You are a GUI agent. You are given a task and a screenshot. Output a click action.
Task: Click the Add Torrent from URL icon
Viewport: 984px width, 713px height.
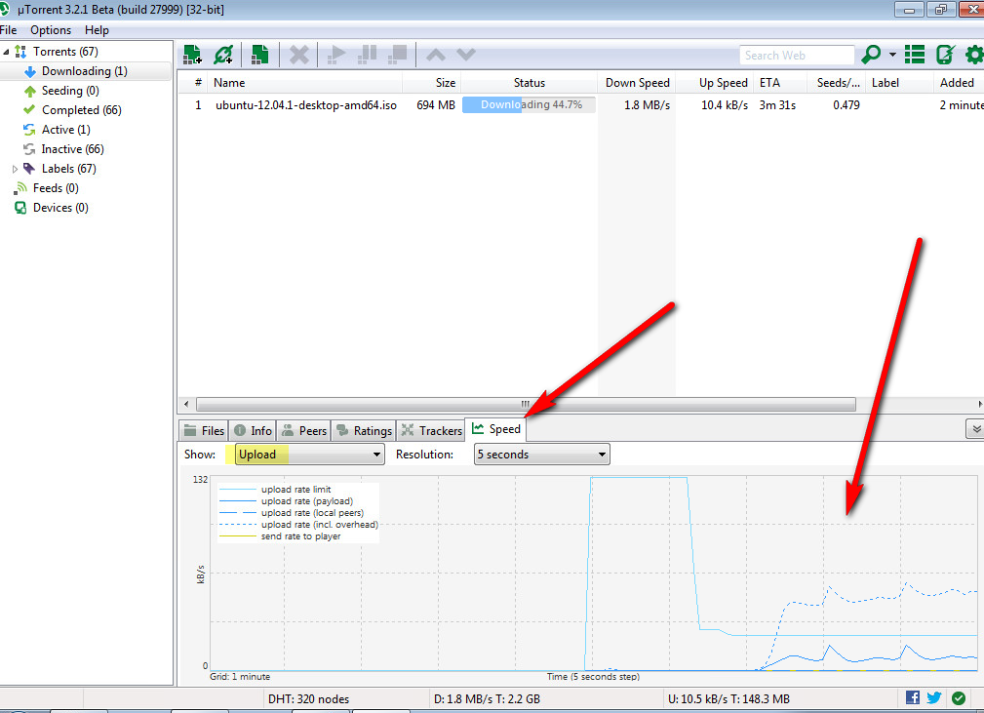223,54
